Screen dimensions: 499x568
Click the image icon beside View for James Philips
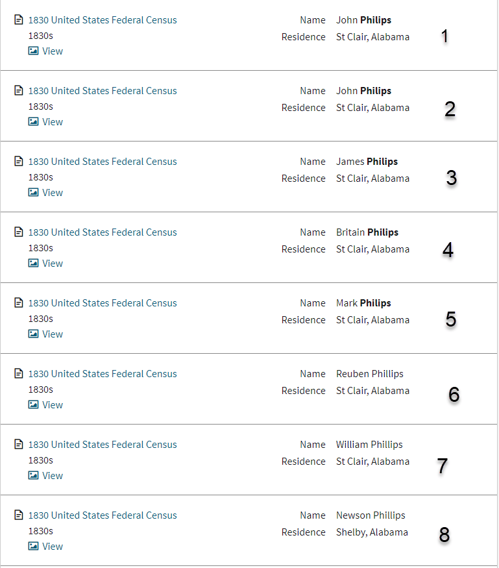pyautogui.click(x=34, y=193)
